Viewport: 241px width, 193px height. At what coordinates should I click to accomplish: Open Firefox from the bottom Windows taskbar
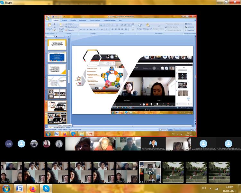32,188
